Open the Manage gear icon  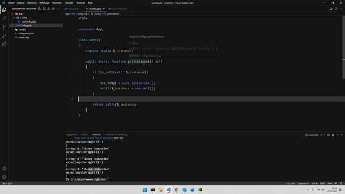(x=4, y=177)
